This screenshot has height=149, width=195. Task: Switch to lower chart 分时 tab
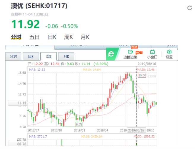13,56
